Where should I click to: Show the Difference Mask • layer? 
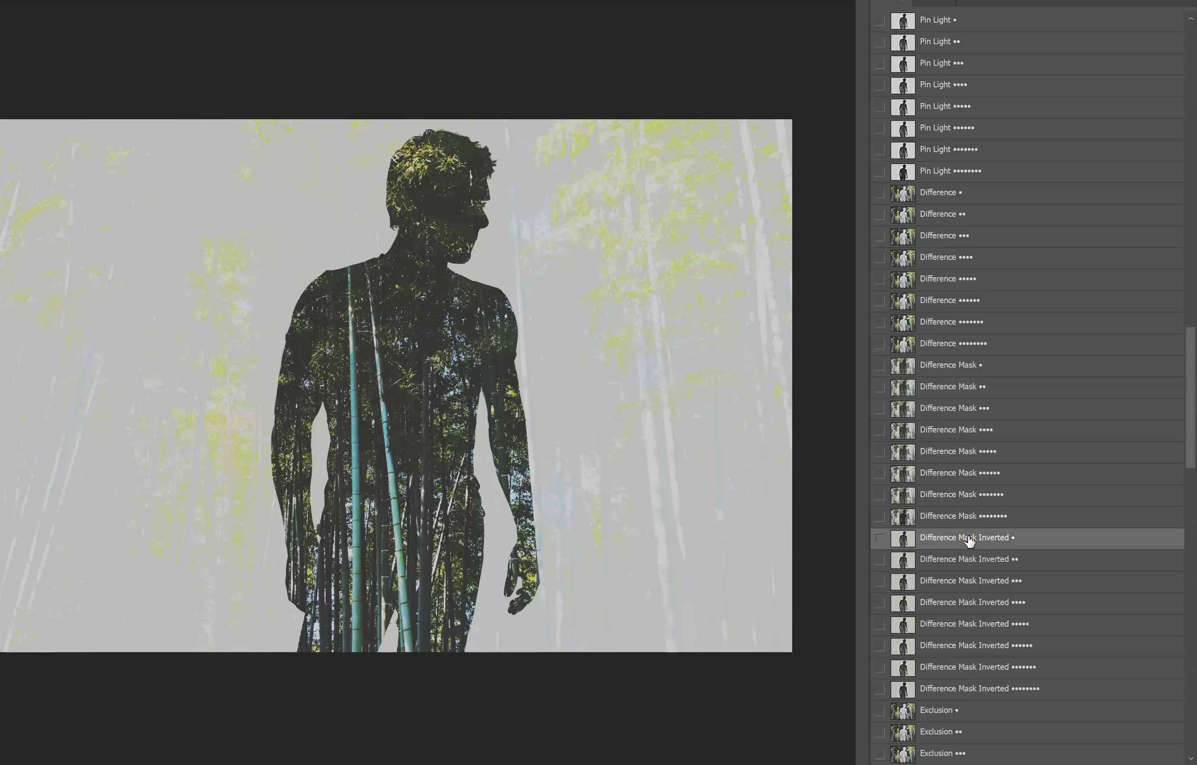(x=880, y=366)
